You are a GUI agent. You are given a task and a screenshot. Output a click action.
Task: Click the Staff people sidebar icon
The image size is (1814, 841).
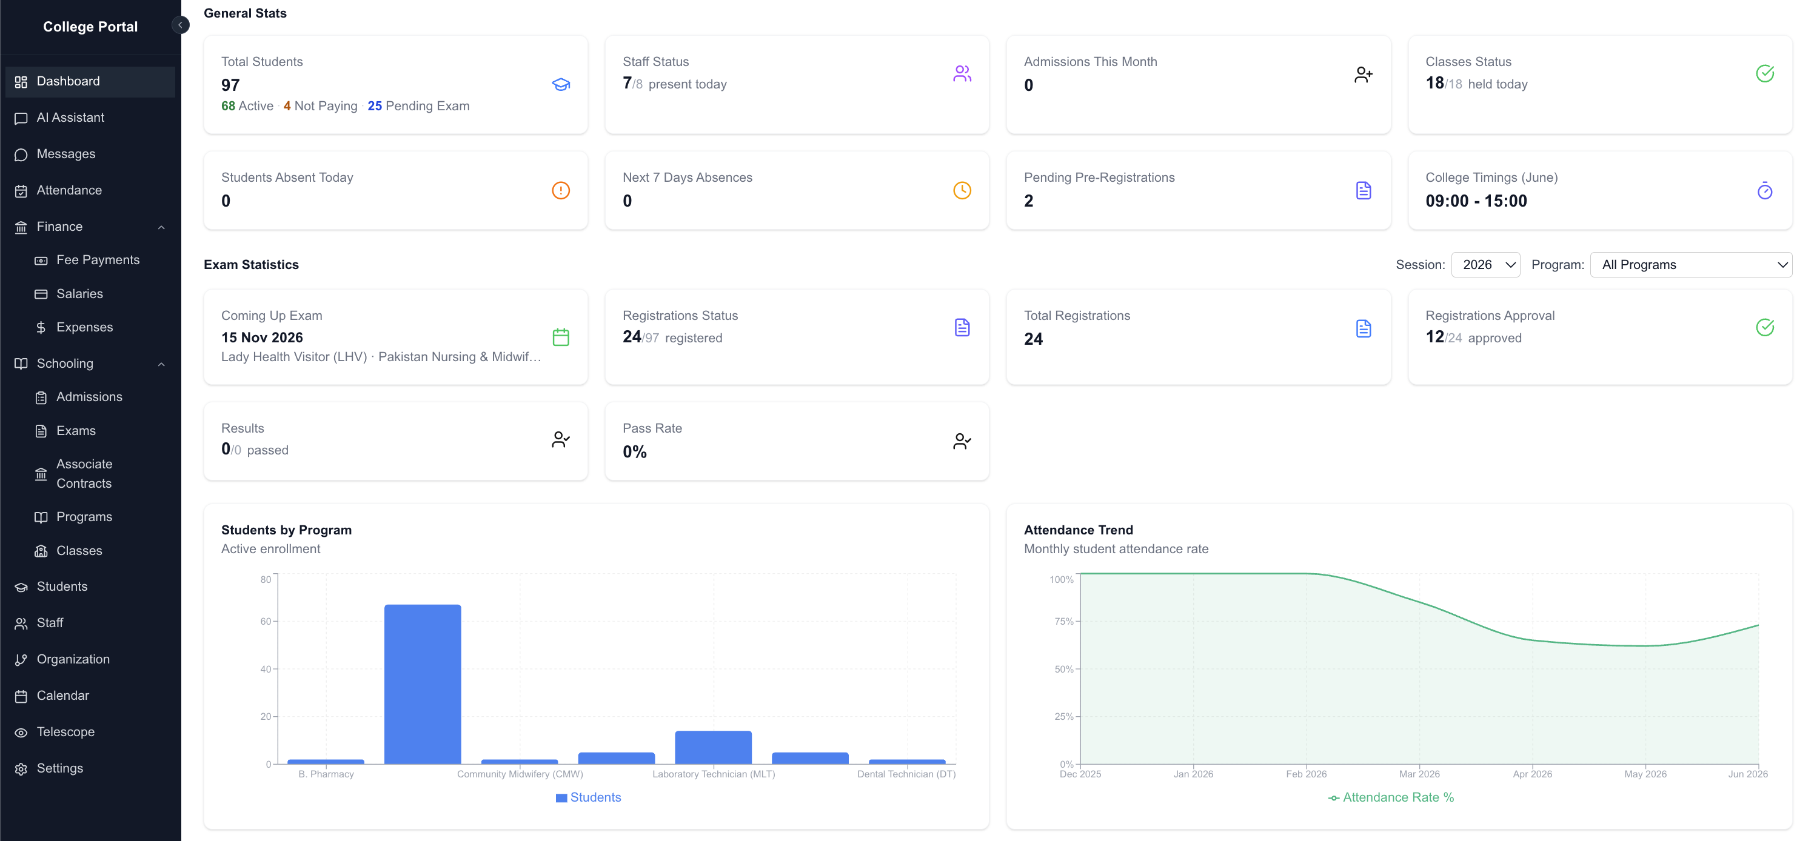pos(21,624)
